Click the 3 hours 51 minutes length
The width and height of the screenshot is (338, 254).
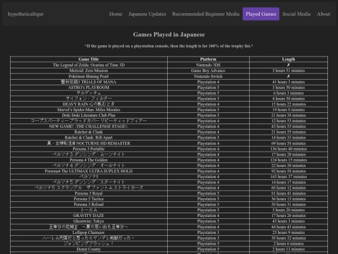coord(289,71)
